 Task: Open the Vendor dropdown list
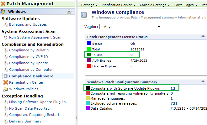click(130, 27)
